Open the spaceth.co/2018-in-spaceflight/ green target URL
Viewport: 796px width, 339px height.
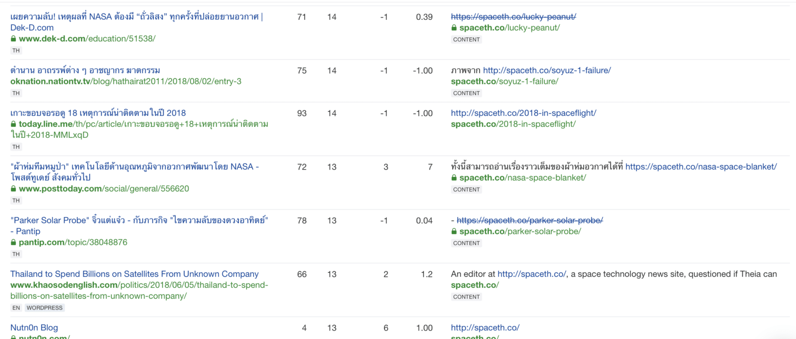pyautogui.click(x=513, y=124)
